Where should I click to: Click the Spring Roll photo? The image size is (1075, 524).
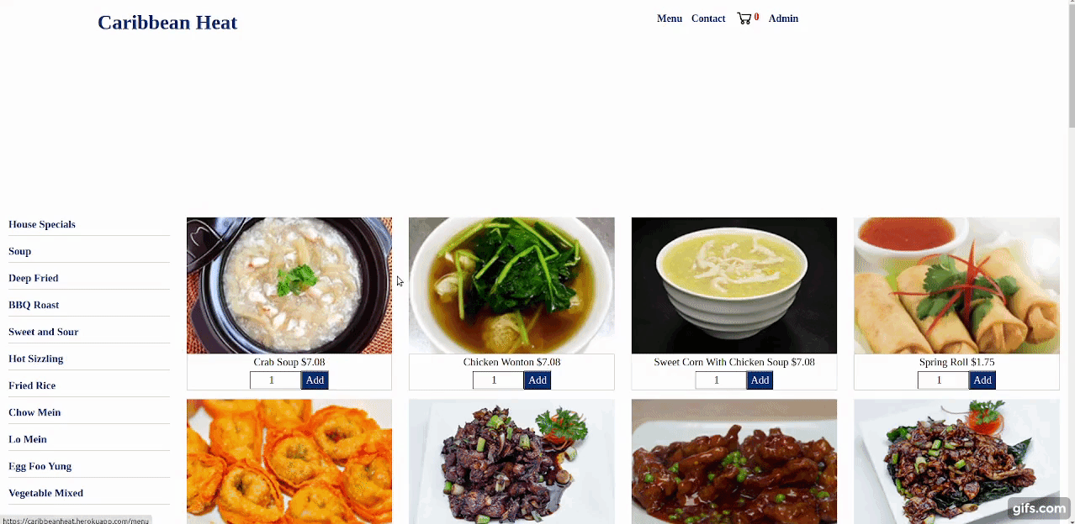click(956, 286)
